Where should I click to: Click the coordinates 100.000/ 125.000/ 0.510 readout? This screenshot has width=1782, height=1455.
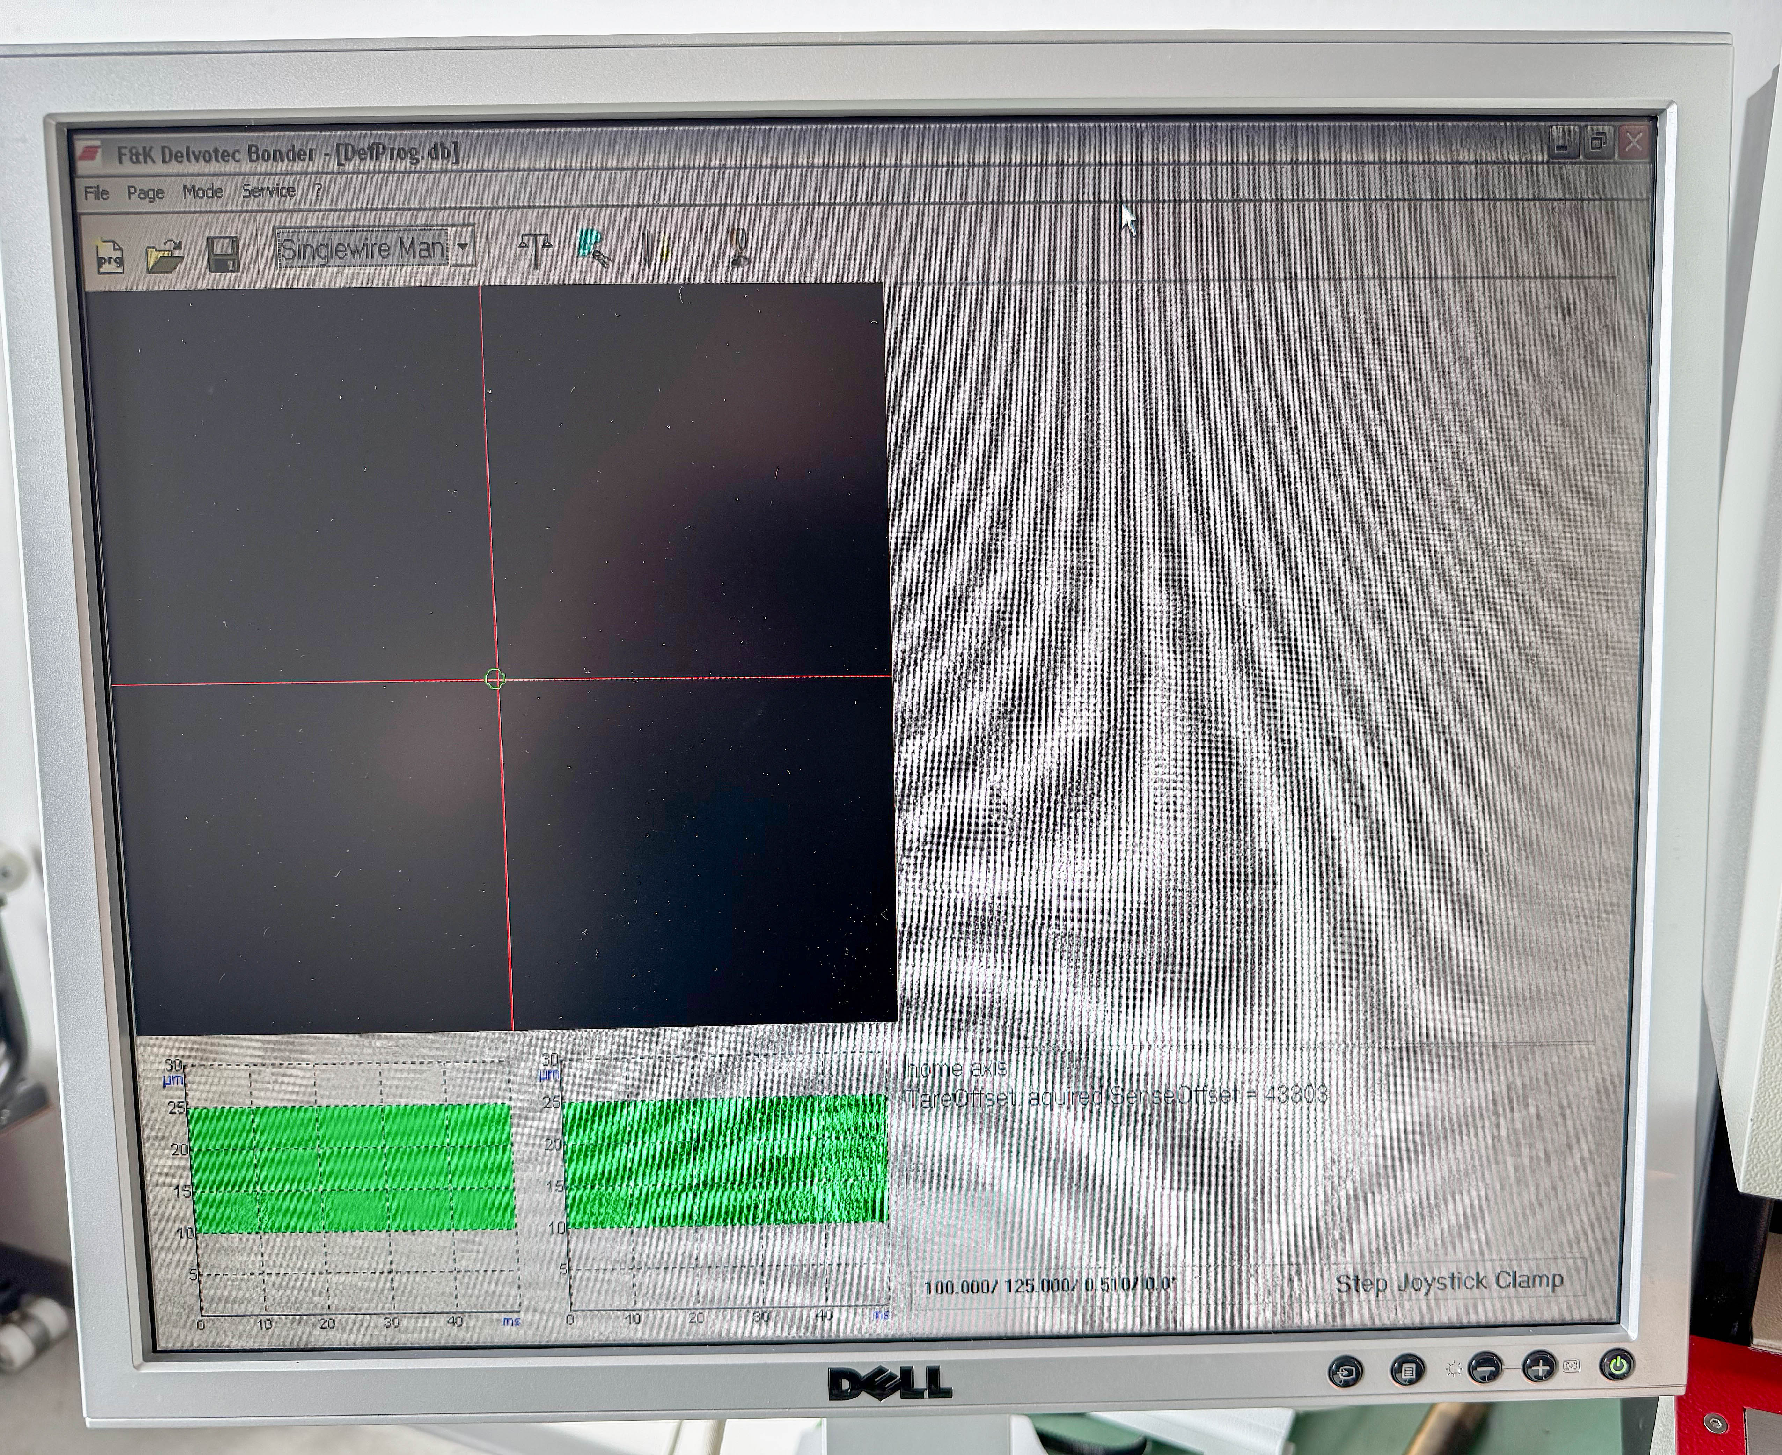click(x=1050, y=1286)
